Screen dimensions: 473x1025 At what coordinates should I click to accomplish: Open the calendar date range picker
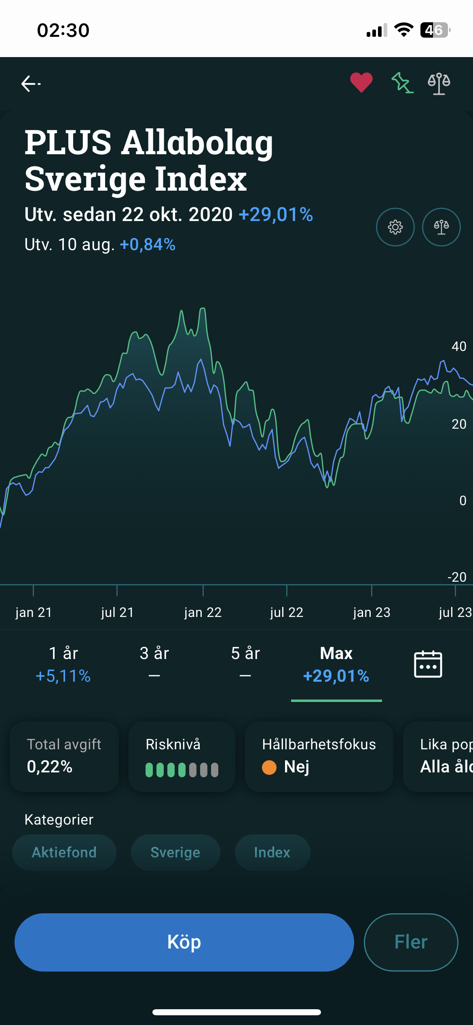click(x=428, y=664)
